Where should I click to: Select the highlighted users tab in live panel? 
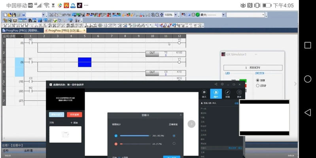(x=216, y=93)
